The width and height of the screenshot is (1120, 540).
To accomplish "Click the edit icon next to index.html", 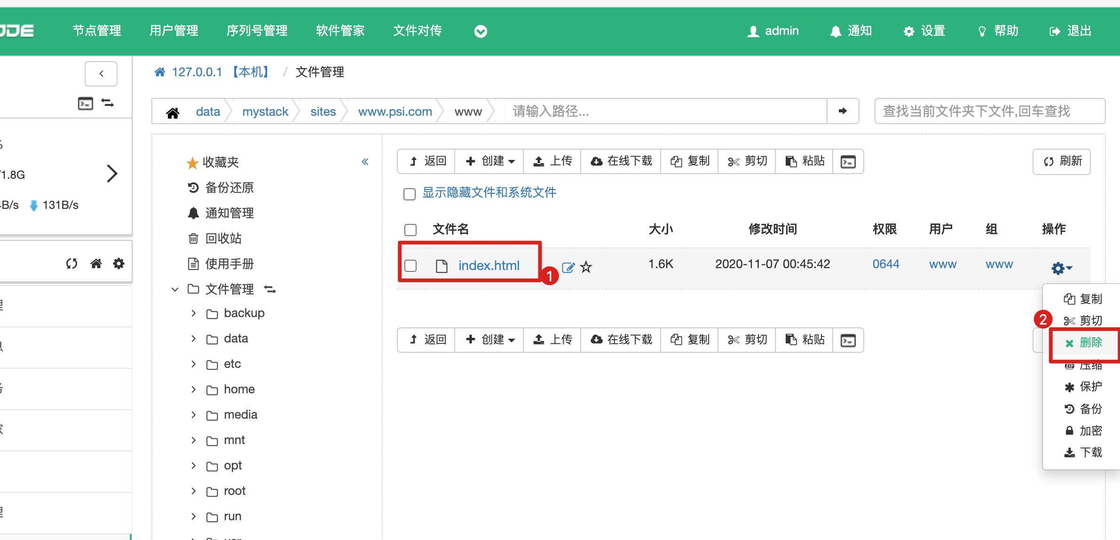I will [568, 268].
